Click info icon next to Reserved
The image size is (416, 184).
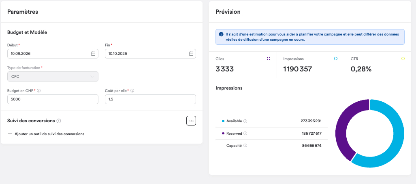(x=245, y=134)
